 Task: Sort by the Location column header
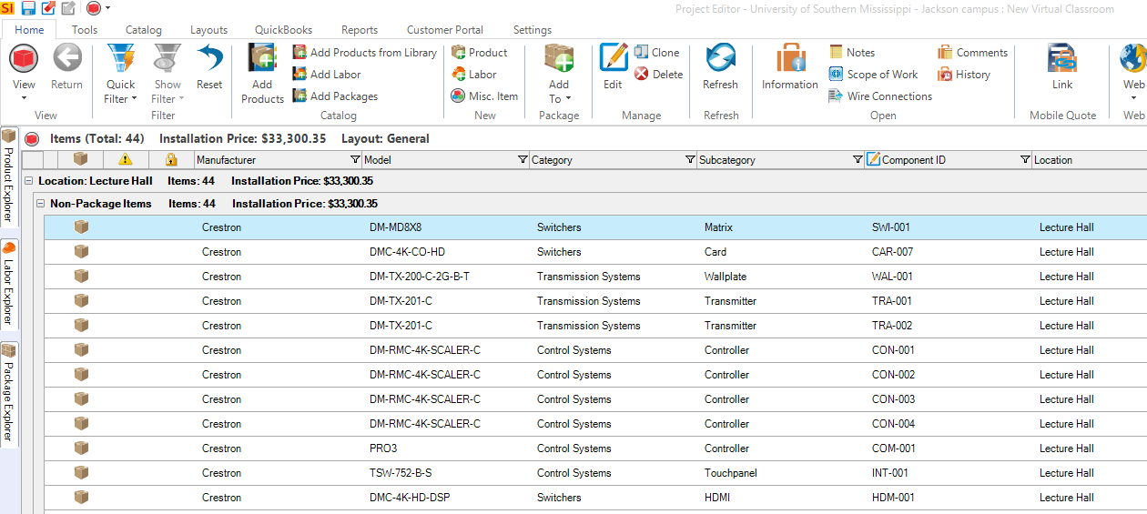tap(1089, 160)
